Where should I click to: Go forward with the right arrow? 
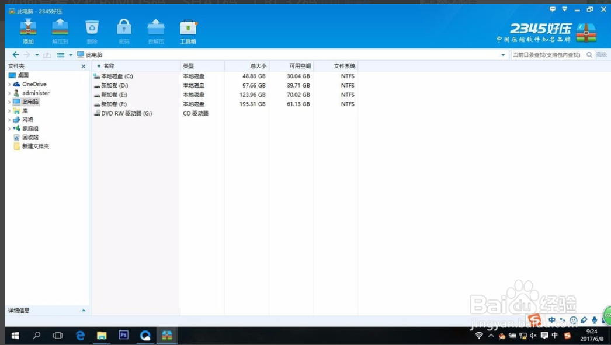tap(27, 55)
